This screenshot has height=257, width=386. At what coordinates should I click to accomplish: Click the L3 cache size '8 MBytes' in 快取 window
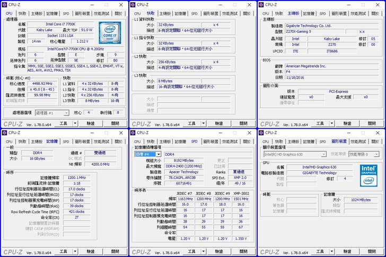[179, 81]
